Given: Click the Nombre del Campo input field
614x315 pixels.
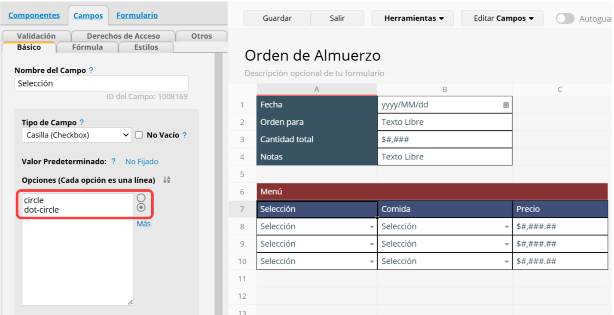Looking at the screenshot, I should [x=101, y=83].
